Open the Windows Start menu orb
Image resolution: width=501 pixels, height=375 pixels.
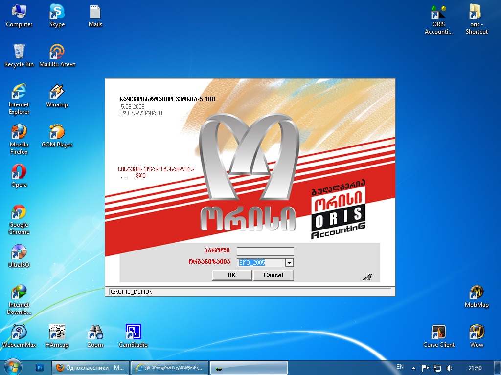click(x=13, y=367)
